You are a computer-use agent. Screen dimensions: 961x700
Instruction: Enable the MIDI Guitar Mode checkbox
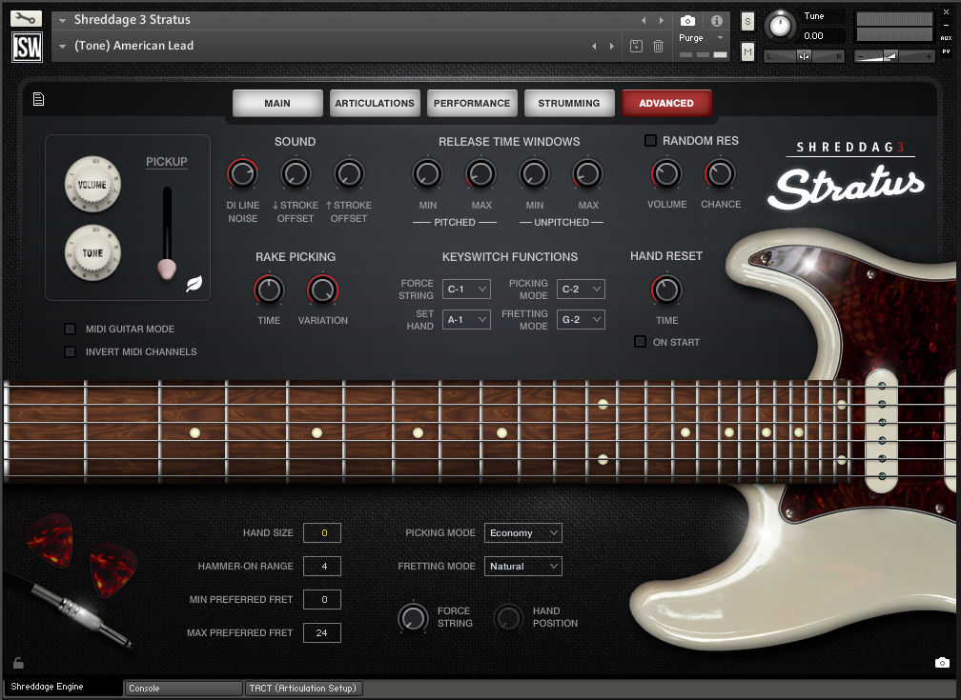pyautogui.click(x=70, y=330)
